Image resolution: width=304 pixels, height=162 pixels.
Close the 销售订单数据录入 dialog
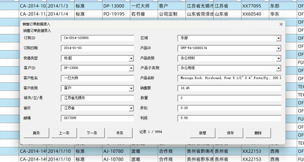pyautogui.click(x=281, y=24)
